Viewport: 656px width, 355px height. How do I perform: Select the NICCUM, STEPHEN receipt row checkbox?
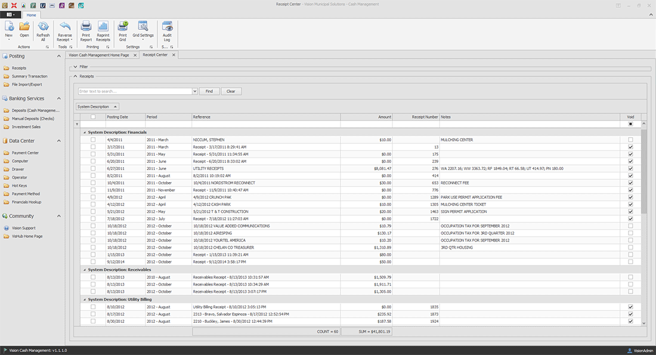[x=93, y=140]
